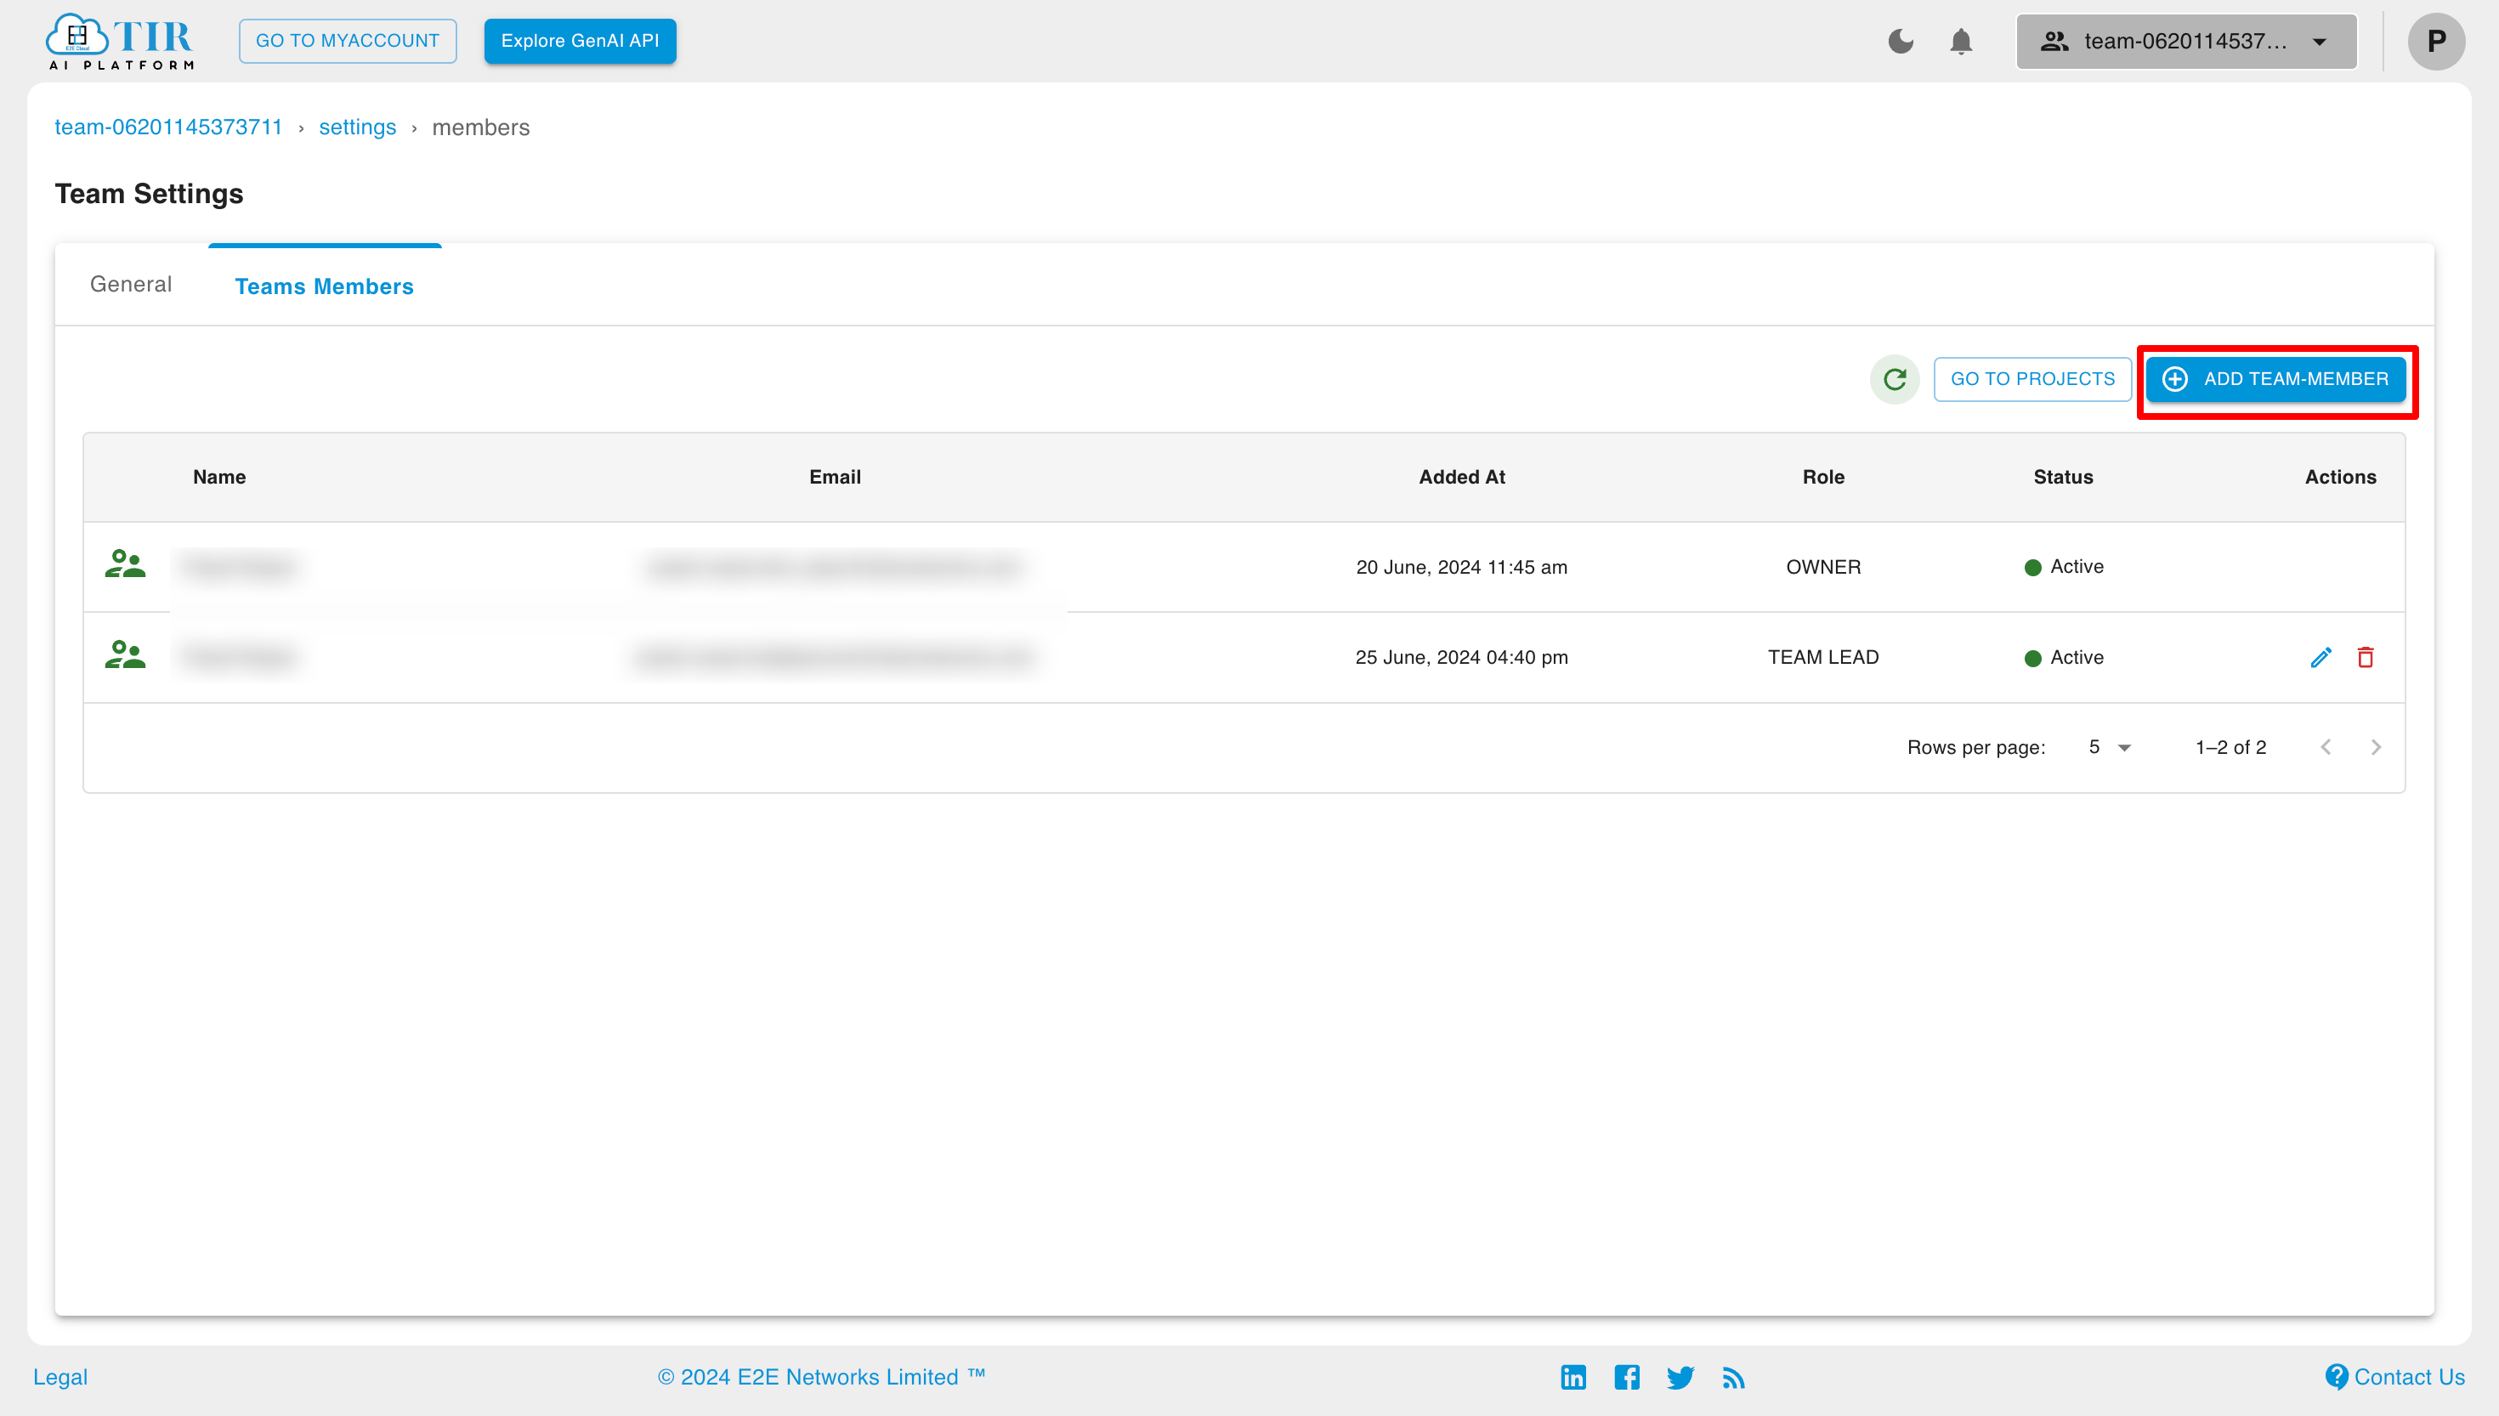Select the 25 June, 2024 04:40 pm cell
This screenshot has height=1416, width=2499.
(x=1461, y=658)
